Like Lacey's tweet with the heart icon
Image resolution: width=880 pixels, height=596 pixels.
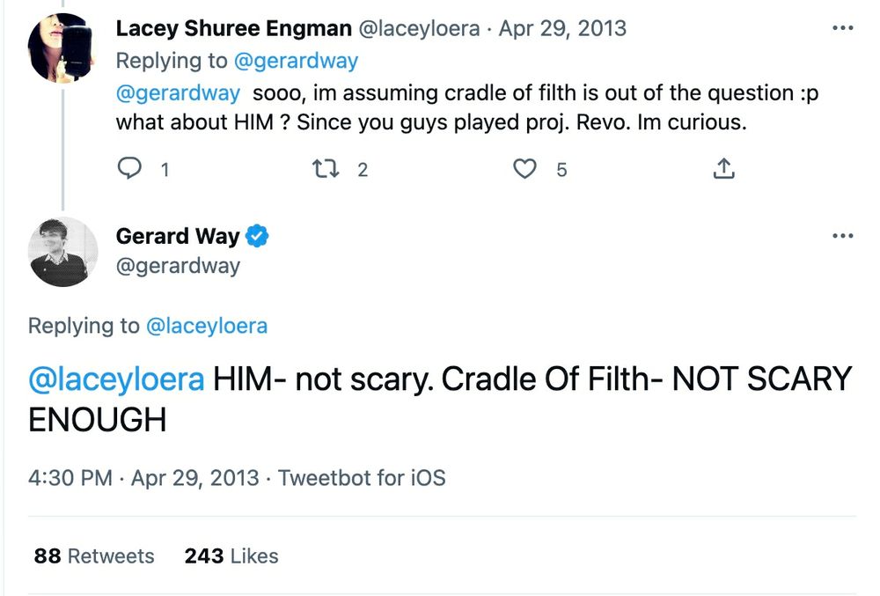524,168
